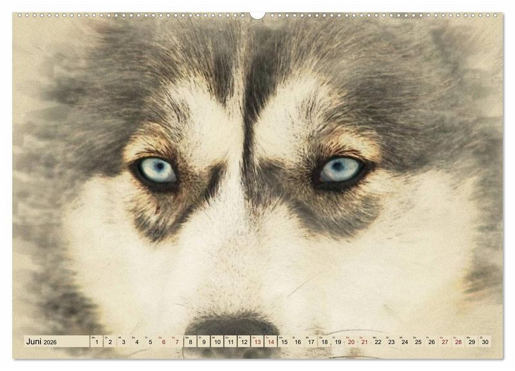Select day 26 in the calendar strip
Image resolution: width=515 pixels, height=371 pixels.
click(x=431, y=341)
